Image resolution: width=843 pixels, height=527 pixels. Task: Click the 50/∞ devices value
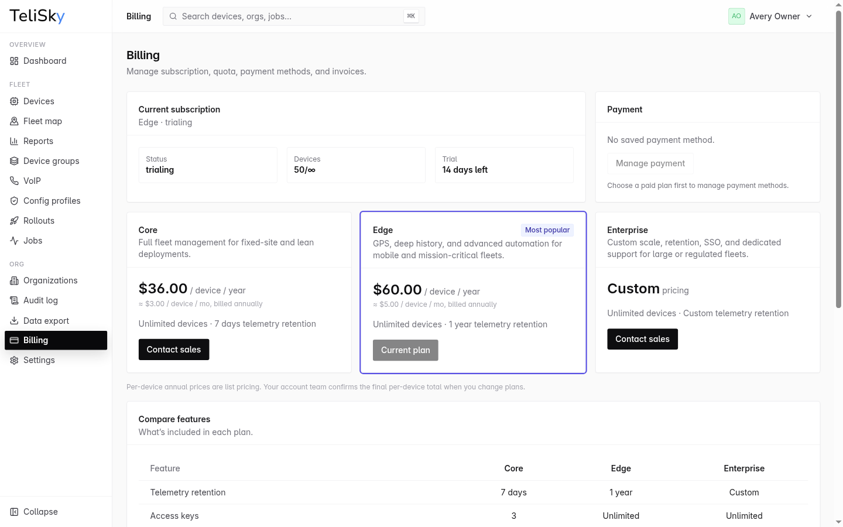point(304,170)
